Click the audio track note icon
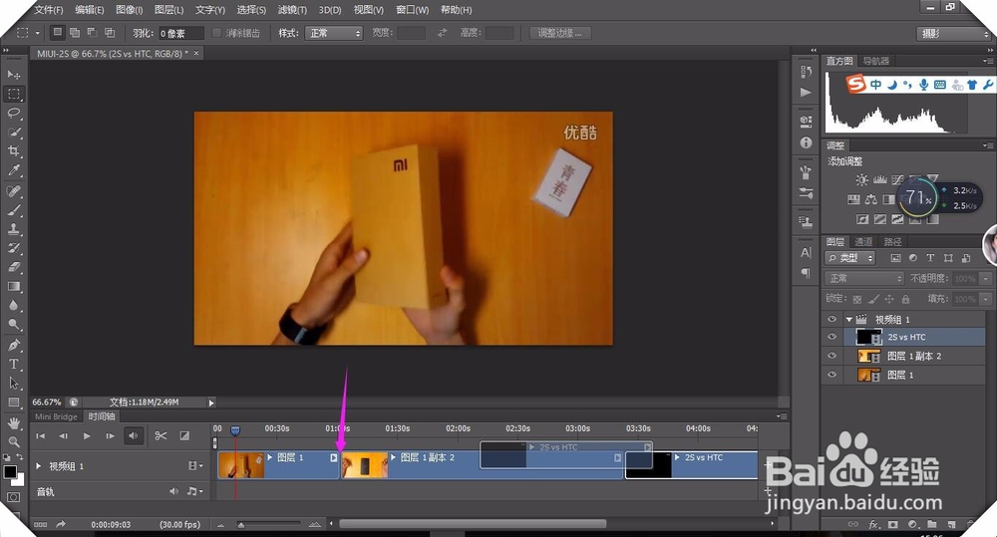 click(x=193, y=491)
